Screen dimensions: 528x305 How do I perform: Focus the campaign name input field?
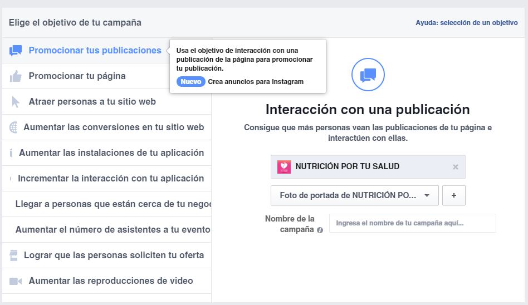coord(413,223)
